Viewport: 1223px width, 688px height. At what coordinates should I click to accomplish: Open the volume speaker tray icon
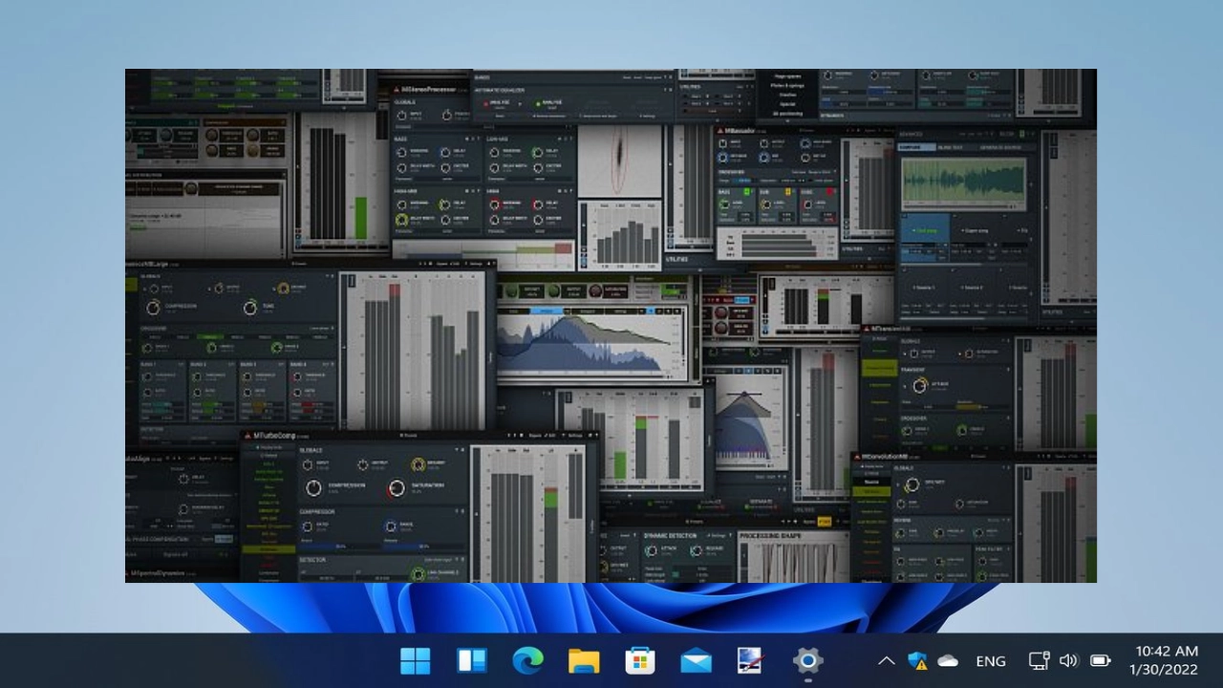[1068, 660]
